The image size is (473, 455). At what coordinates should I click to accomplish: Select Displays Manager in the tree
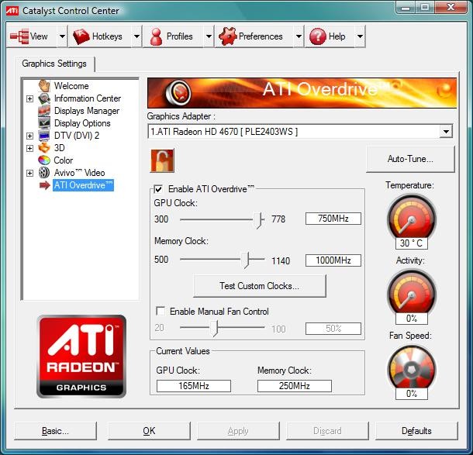pos(87,111)
